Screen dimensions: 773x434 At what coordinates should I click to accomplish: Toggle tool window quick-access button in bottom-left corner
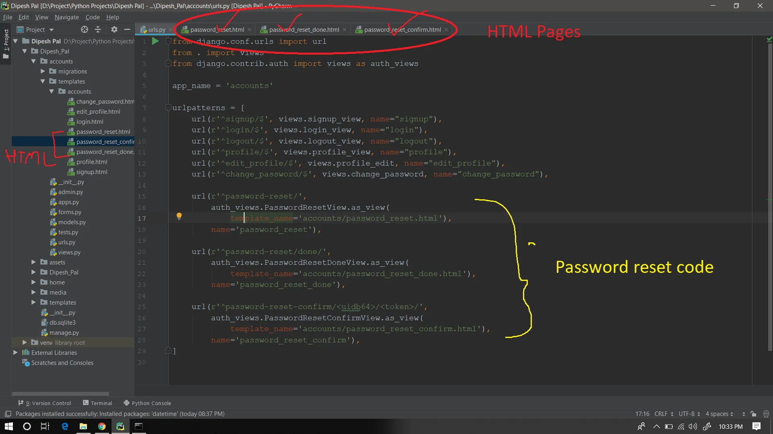point(8,414)
